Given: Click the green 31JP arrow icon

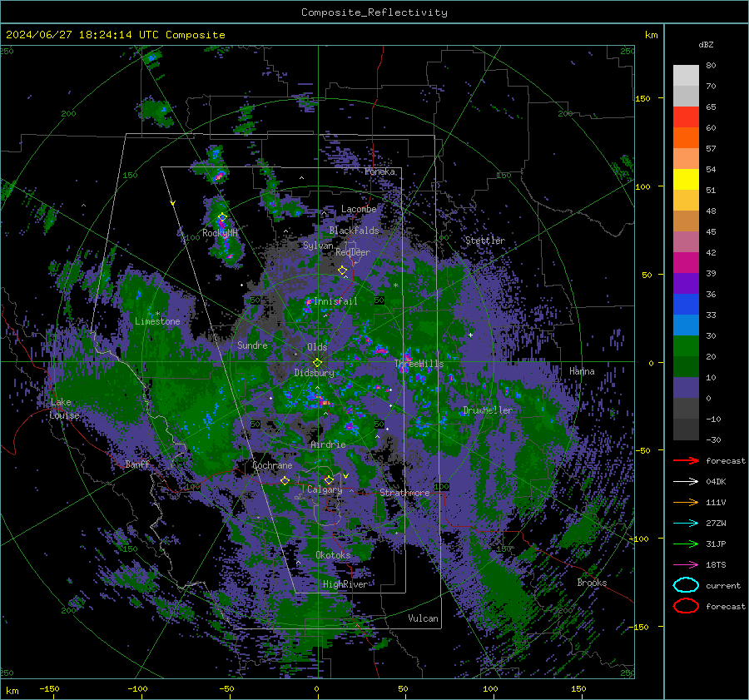Looking at the screenshot, I should pos(686,544).
